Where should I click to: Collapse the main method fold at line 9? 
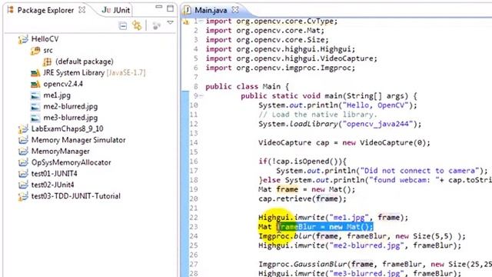[201, 95]
